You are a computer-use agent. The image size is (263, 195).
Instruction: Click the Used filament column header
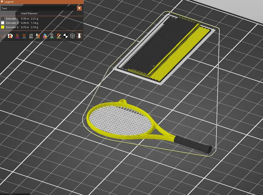pyautogui.click(x=29, y=13)
